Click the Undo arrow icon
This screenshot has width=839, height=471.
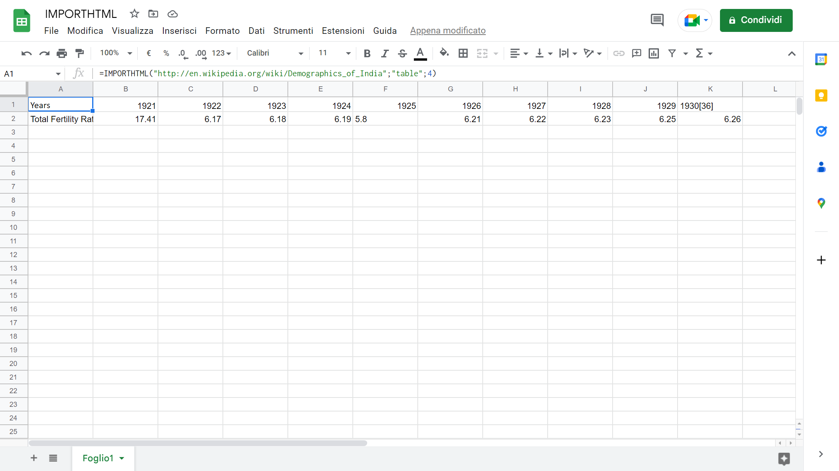tap(26, 53)
